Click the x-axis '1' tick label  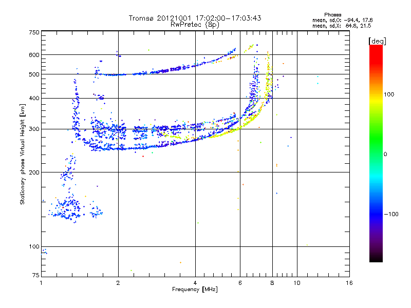tap(41, 283)
